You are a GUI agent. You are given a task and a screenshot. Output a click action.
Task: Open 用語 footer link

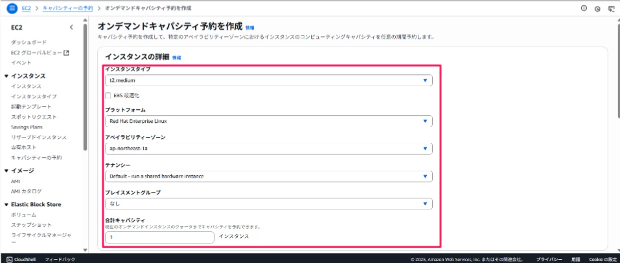(576, 260)
